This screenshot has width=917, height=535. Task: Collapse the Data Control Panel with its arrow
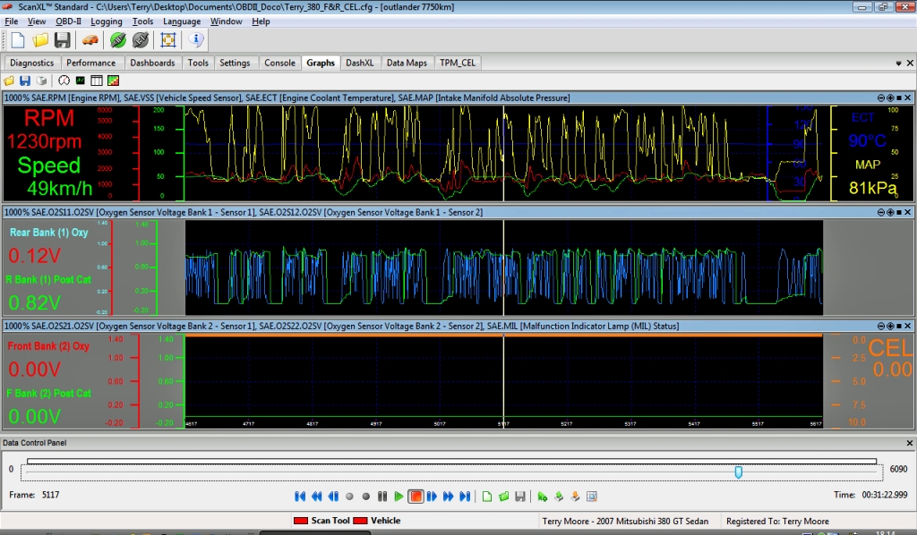pyautogui.click(x=909, y=443)
